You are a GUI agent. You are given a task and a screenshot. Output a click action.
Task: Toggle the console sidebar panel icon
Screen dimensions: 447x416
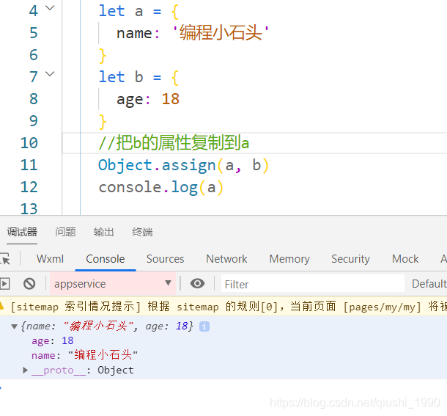(x=4, y=284)
